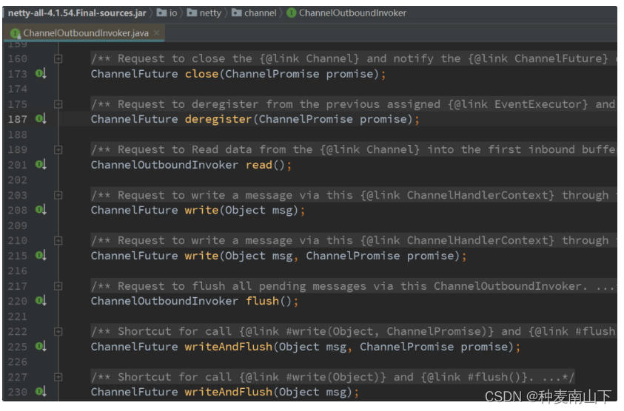Close the ChannelOutboundInvoker.java tab

click(157, 33)
